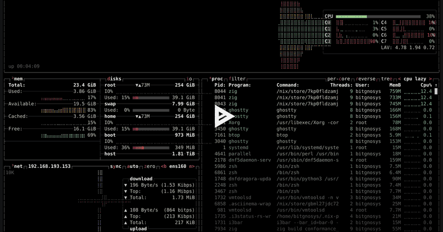This screenshot has width=443, height=232.
Task: Select process row 1735 .i3status-rs-wr
Action: [x=323, y=216]
